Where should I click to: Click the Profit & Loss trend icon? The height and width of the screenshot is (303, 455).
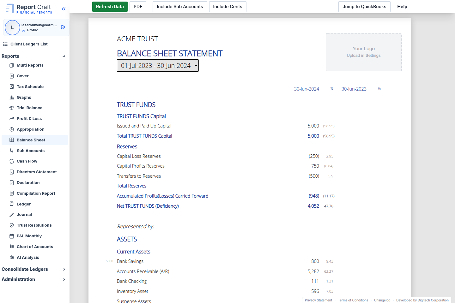12,119
